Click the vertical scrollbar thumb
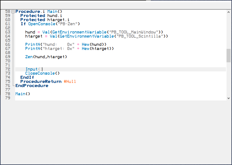232x165 pixels. [229, 55]
